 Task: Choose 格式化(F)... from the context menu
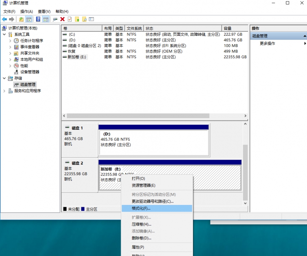(x=141, y=208)
